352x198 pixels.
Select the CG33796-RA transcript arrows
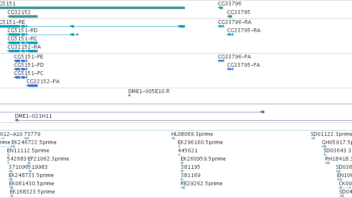pyautogui.click(x=221, y=26)
